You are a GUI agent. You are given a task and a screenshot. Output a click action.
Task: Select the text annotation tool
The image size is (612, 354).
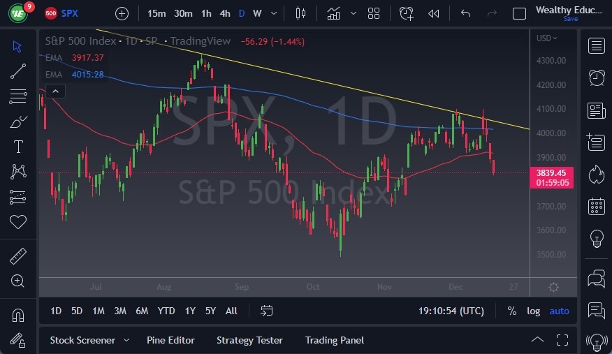18,147
